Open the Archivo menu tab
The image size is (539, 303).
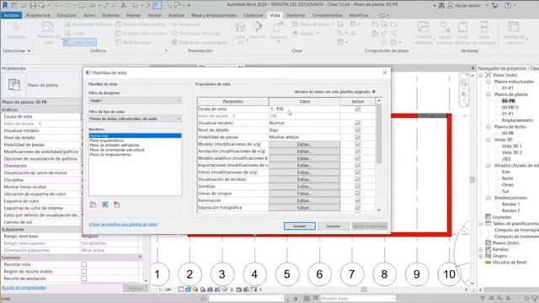pyautogui.click(x=11, y=15)
